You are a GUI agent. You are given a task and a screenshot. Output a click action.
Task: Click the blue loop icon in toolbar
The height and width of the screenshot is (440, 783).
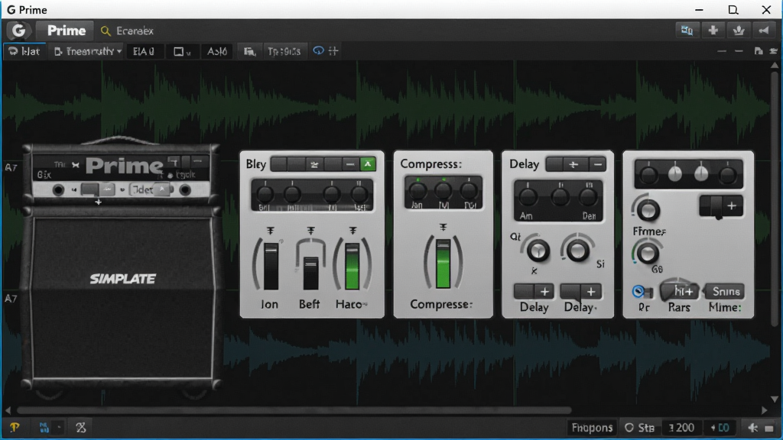point(318,50)
